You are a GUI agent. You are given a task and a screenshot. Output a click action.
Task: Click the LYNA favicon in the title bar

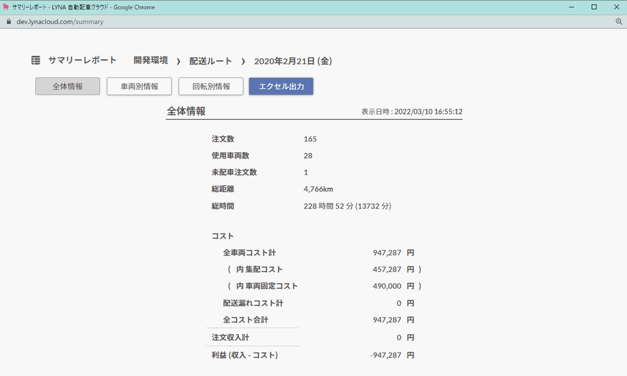pyautogui.click(x=6, y=7)
